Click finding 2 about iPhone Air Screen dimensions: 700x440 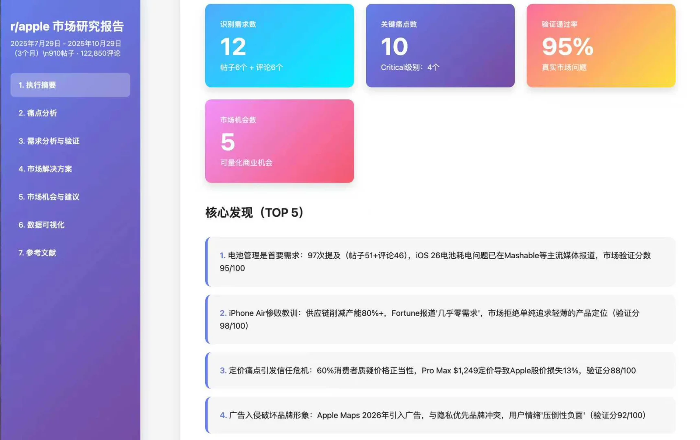(x=440, y=319)
